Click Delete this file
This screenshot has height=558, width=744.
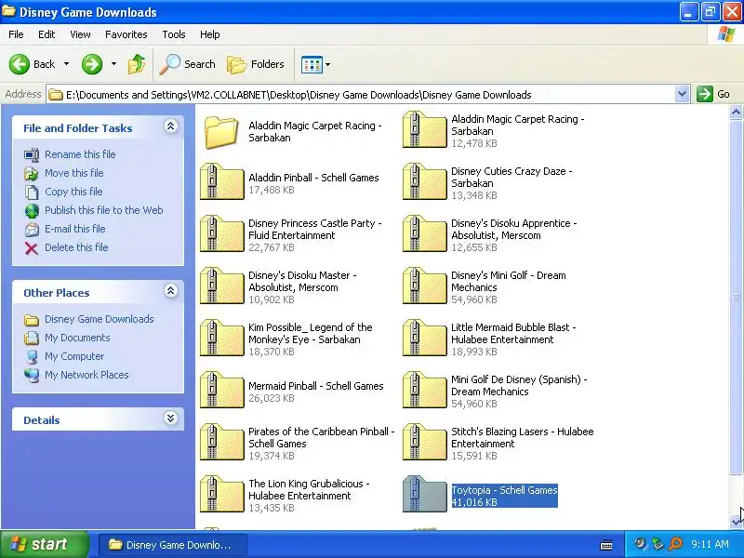tap(76, 247)
